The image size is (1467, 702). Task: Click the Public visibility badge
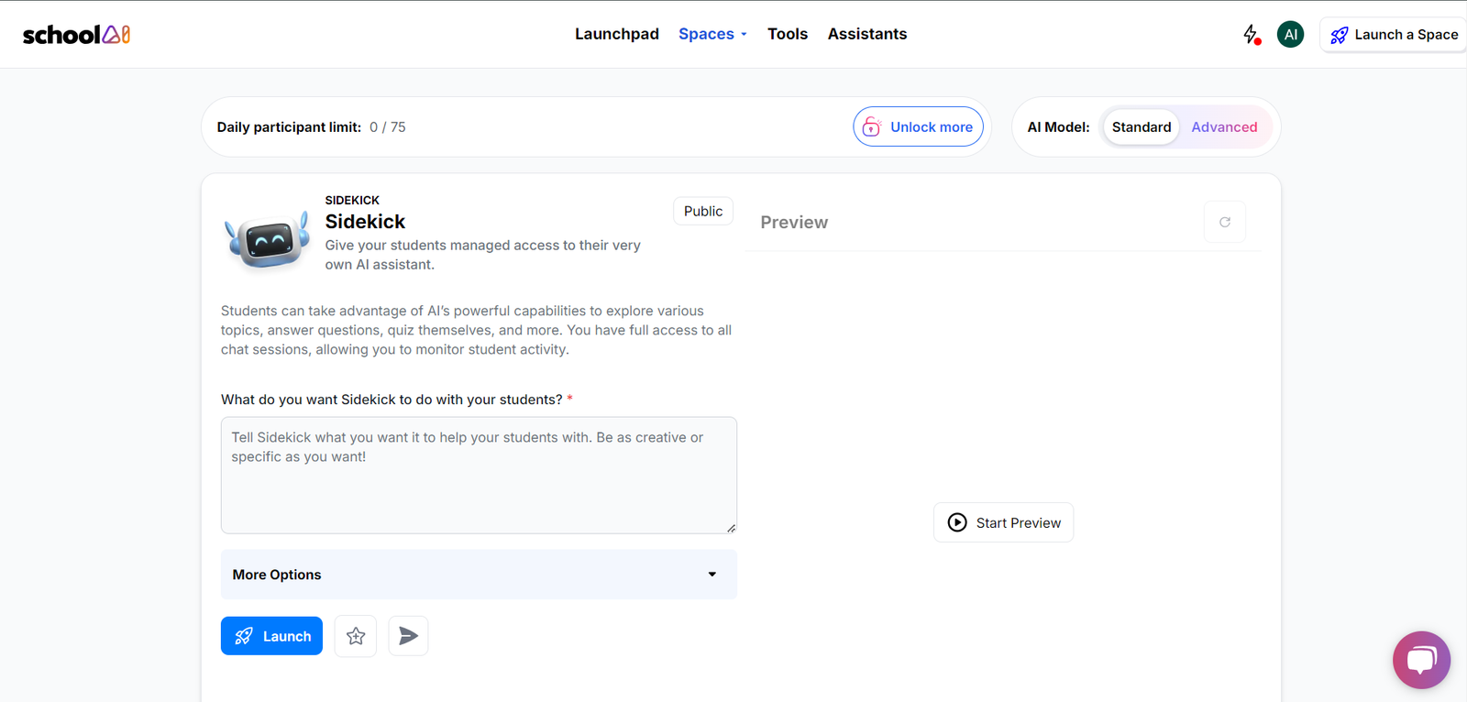pos(703,211)
